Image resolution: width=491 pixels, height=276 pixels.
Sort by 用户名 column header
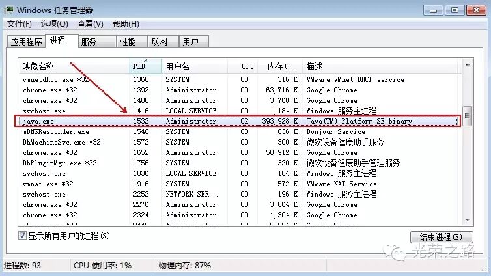pos(195,66)
